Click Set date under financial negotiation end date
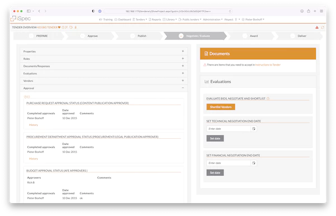The height and width of the screenshot is (216, 336). pos(215,172)
